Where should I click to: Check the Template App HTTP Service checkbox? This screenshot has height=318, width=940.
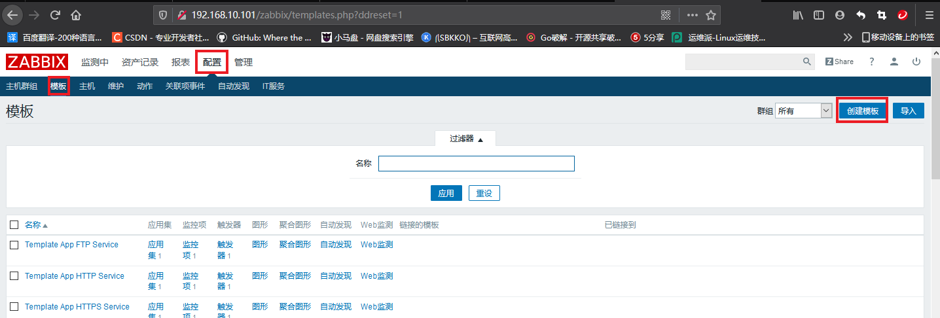coord(14,276)
